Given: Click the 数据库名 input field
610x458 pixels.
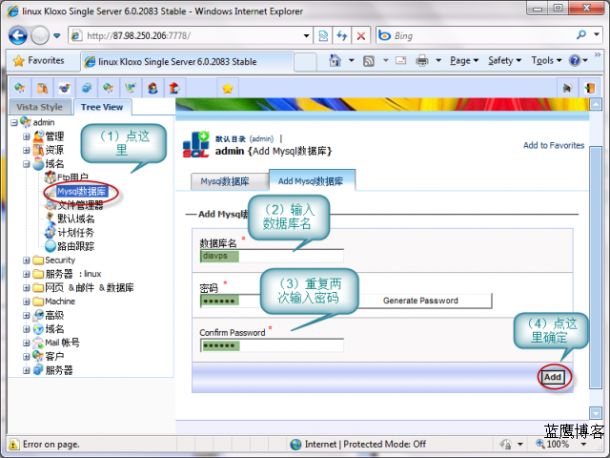Looking at the screenshot, I should pos(272,256).
